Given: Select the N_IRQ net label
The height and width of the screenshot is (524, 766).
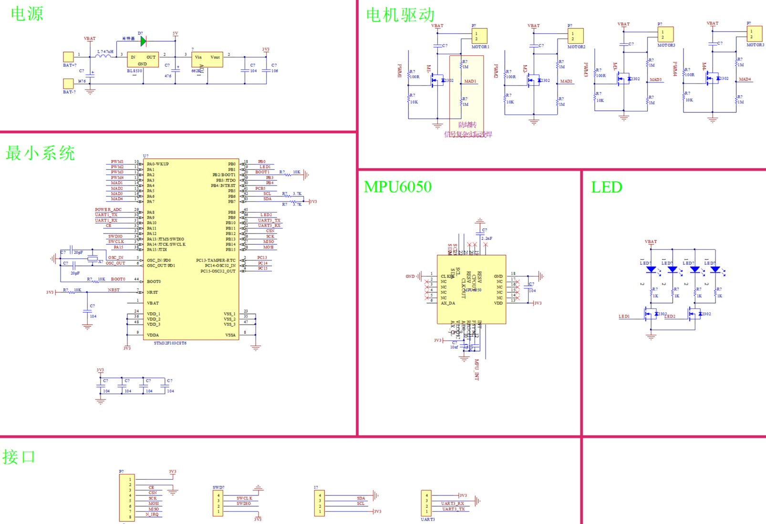Looking at the screenshot, I should [152, 514].
